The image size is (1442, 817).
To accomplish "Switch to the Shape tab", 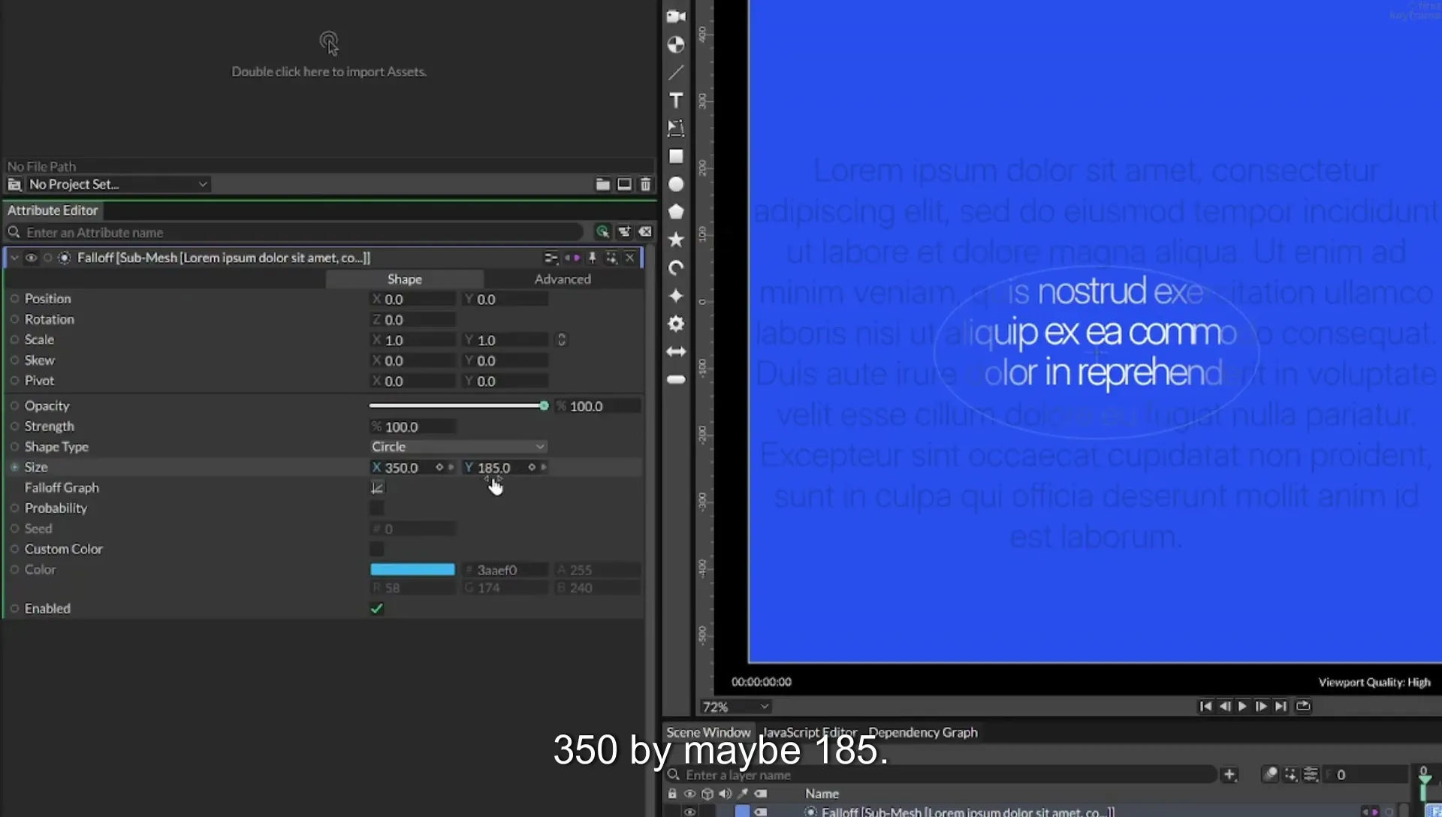I will 405,279.
